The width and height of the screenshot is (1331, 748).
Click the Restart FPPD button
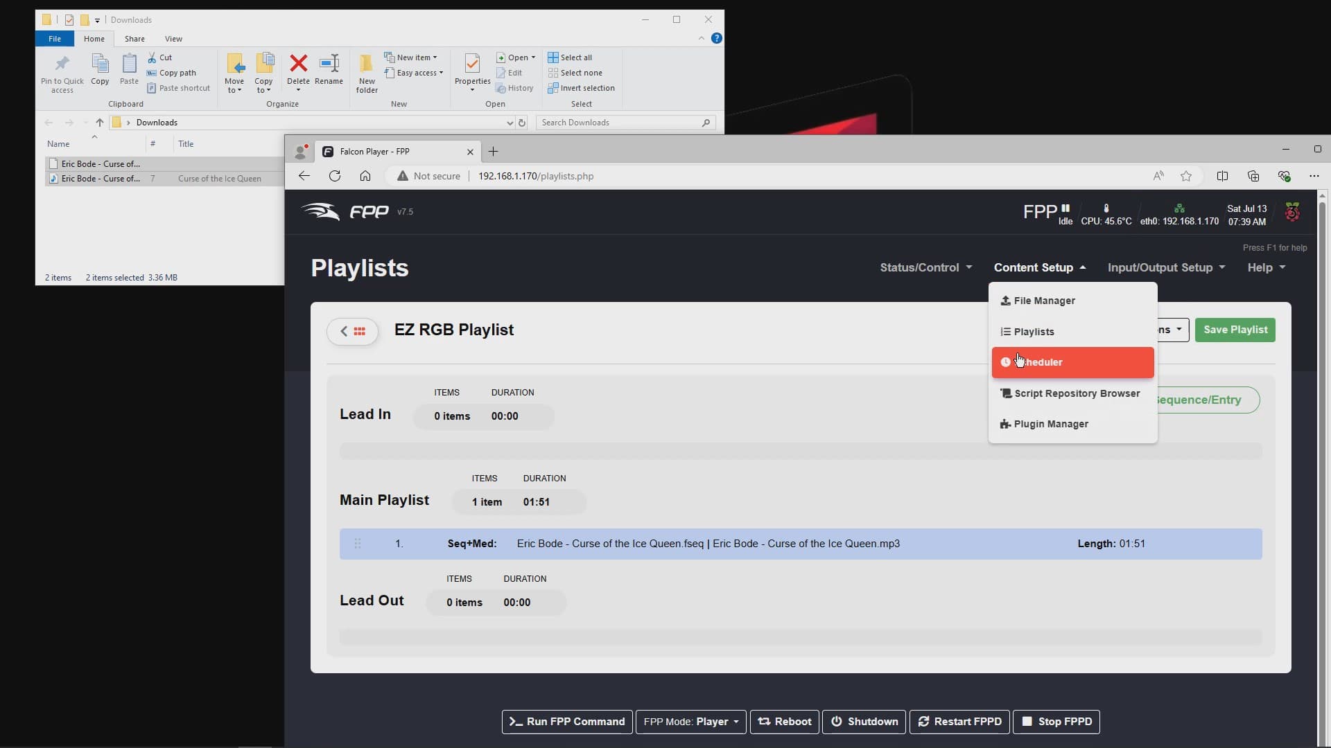(x=959, y=722)
